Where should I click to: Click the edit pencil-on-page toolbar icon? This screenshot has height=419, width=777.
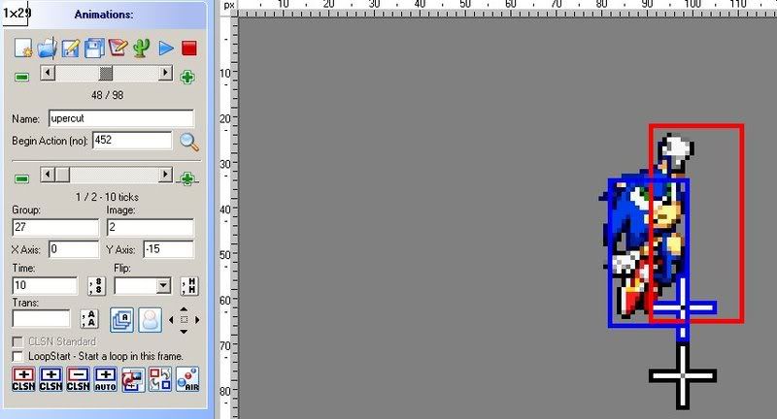(x=70, y=48)
